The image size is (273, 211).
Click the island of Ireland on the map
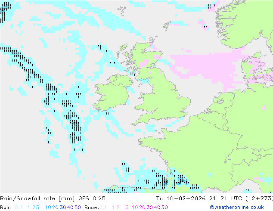113,94
